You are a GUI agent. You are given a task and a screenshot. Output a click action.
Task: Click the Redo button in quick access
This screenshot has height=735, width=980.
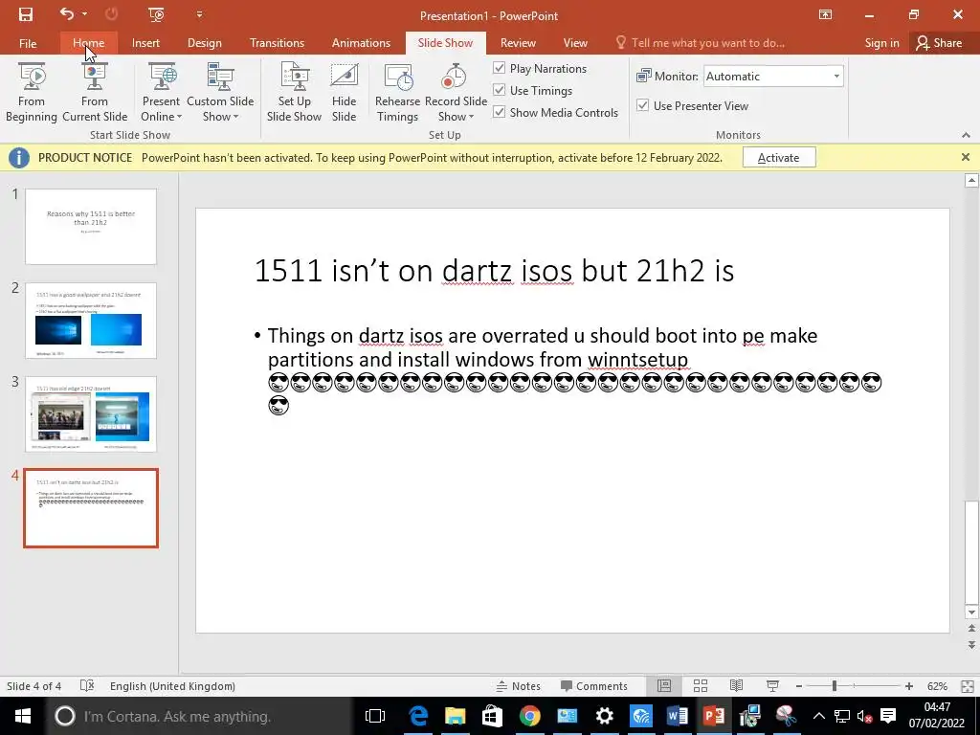pos(112,13)
